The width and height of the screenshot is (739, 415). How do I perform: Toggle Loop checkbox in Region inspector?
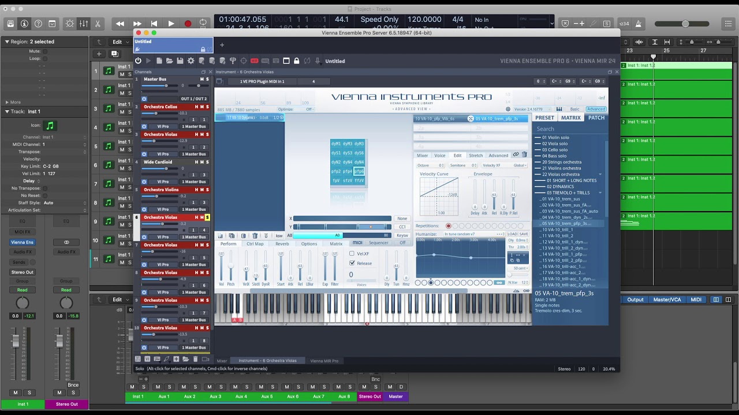click(45, 58)
